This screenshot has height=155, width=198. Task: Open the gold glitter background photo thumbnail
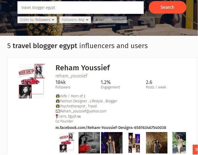point(157,143)
